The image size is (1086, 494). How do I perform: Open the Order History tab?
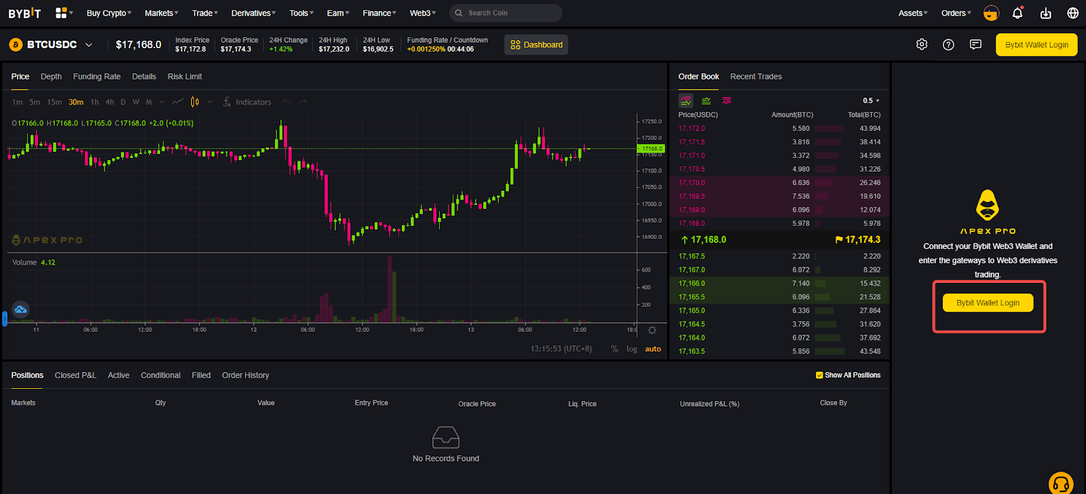tap(246, 375)
